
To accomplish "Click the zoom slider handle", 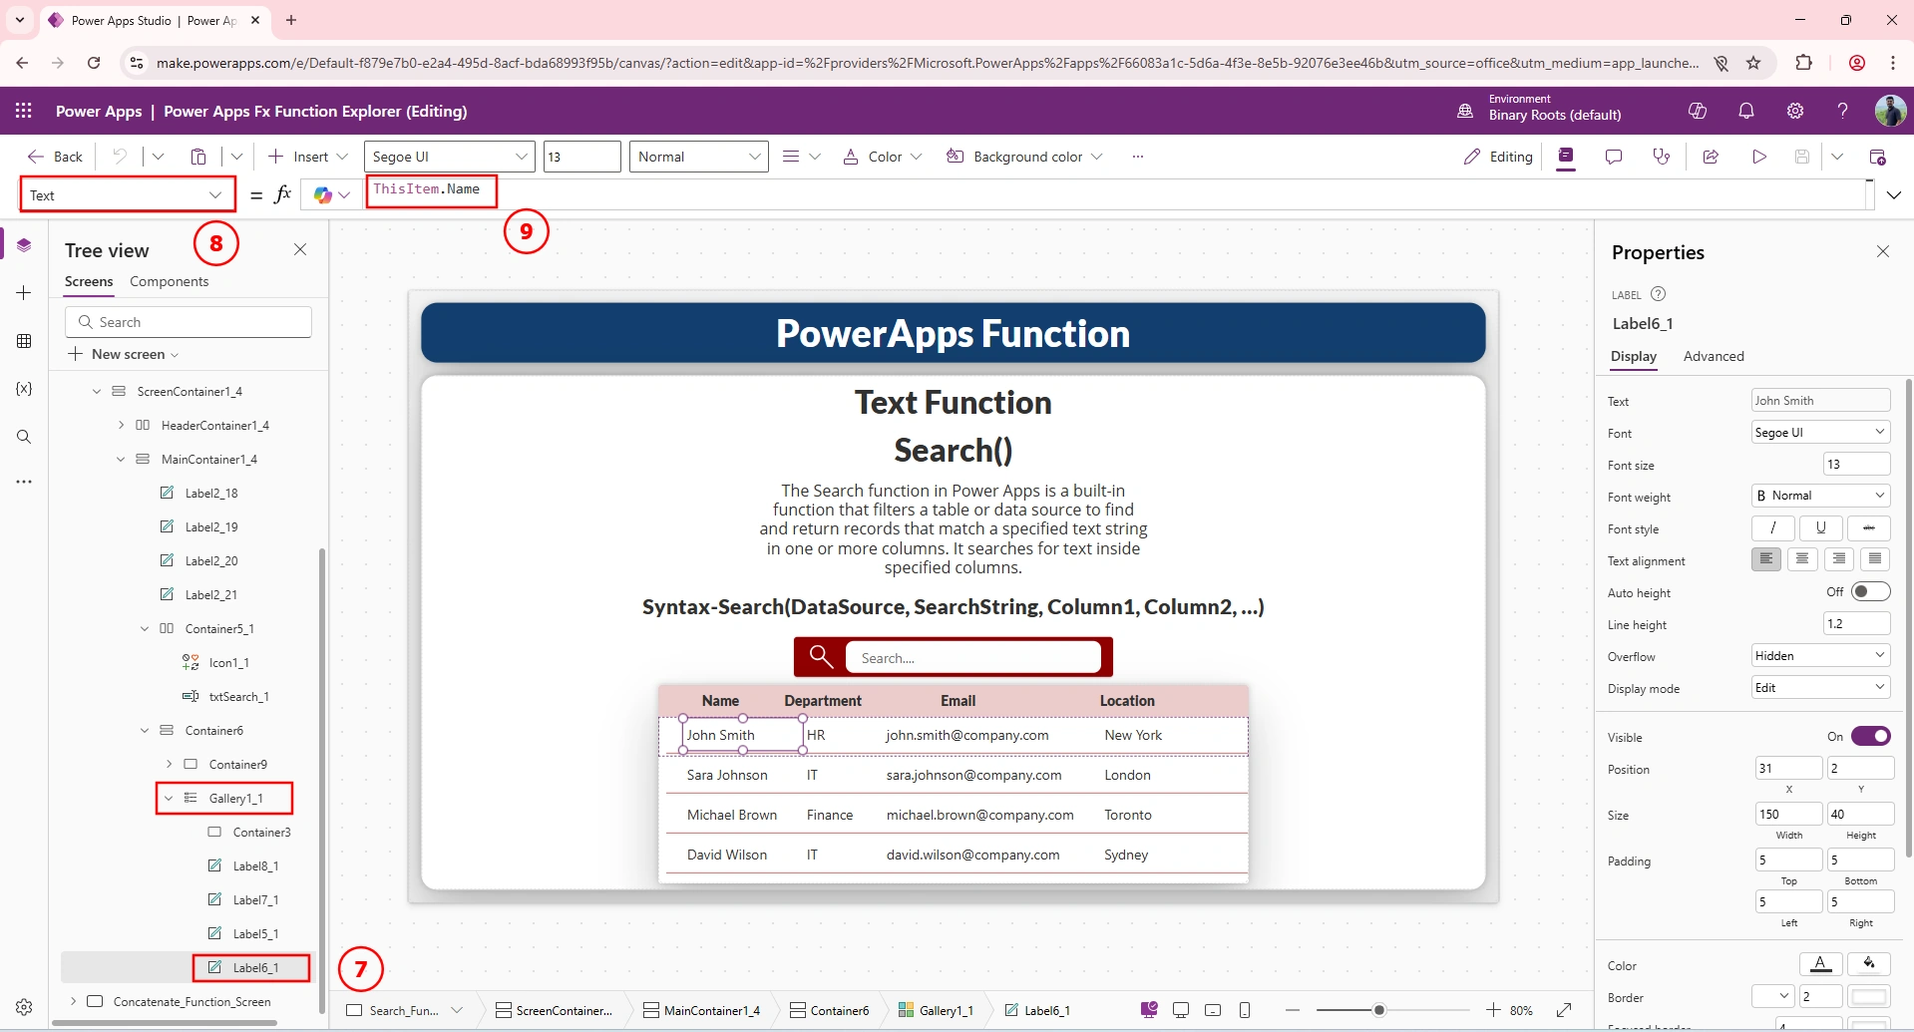I will (1379, 1010).
